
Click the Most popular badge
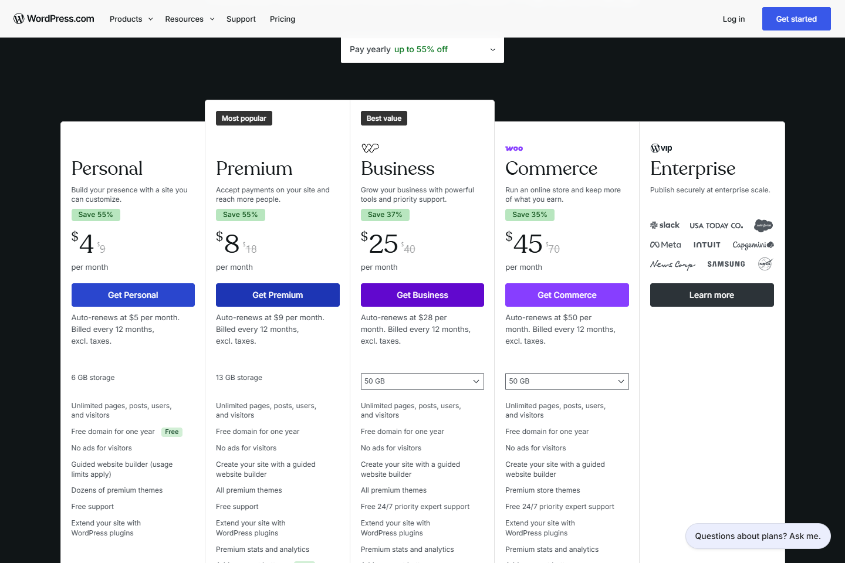click(x=244, y=118)
